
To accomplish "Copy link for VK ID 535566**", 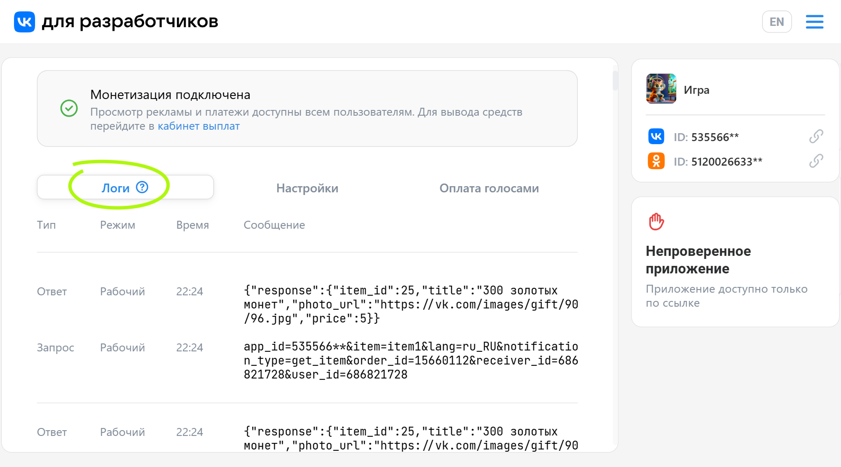I will coord(816,136).
